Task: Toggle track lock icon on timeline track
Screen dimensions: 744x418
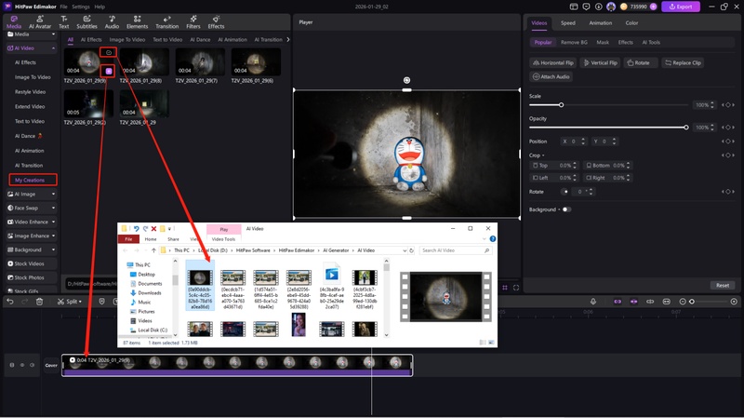Action: (x=12, y=365)
